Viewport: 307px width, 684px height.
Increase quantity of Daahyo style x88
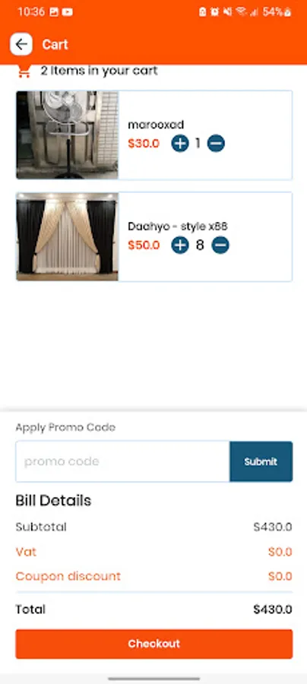tap(179, 245)
